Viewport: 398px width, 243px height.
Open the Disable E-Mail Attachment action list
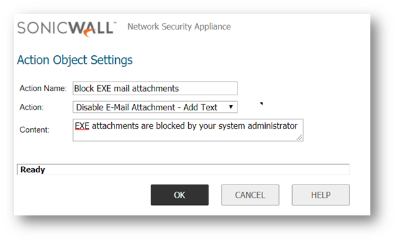[x=155, y=107]
